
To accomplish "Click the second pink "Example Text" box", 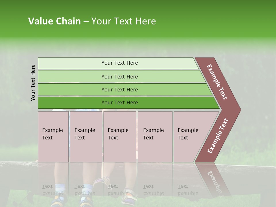I will pyautogui.click(x=86, y=137).
